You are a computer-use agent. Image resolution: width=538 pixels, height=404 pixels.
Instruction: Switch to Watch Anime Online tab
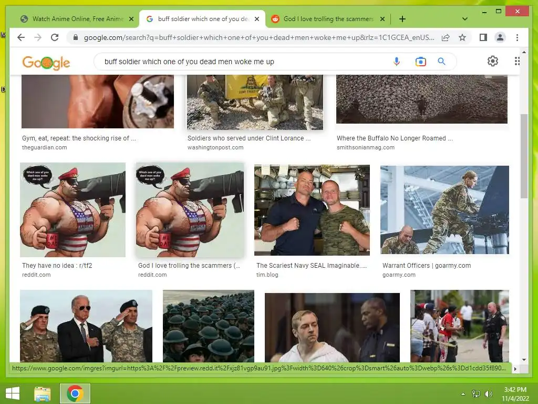coord(77,19)
